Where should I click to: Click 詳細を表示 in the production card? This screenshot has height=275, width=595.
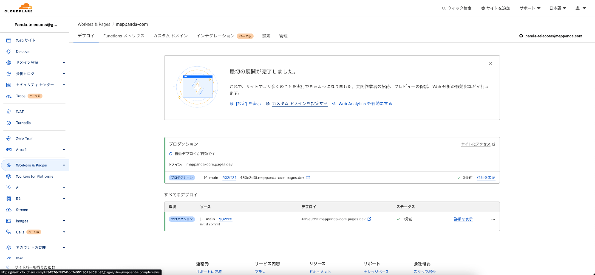[x=486, y=177]
